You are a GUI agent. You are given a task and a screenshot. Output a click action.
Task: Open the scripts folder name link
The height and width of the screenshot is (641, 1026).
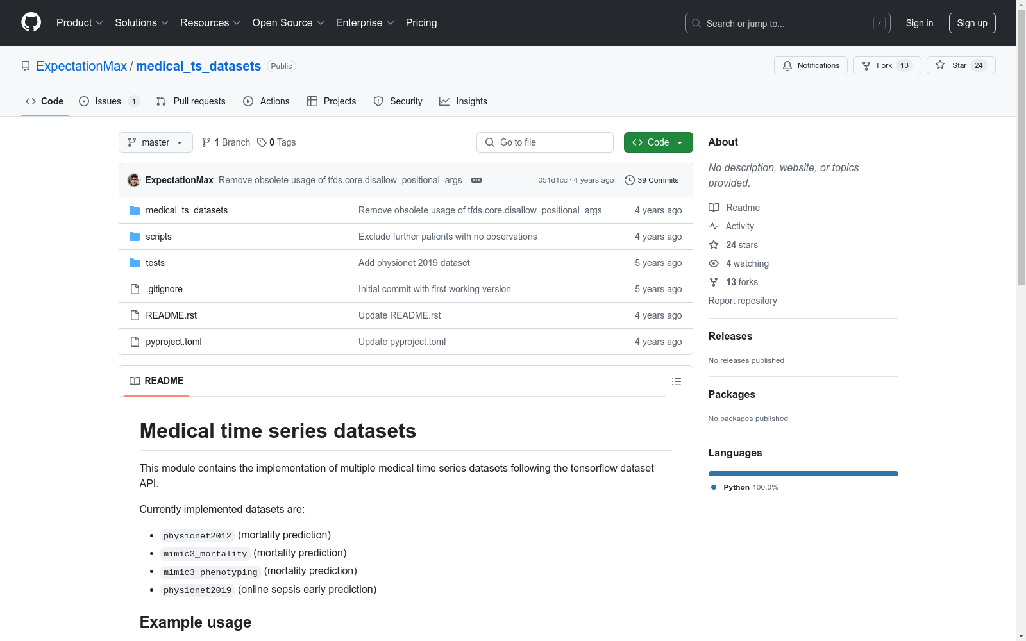pyautogui.click(x=158, y=237)
